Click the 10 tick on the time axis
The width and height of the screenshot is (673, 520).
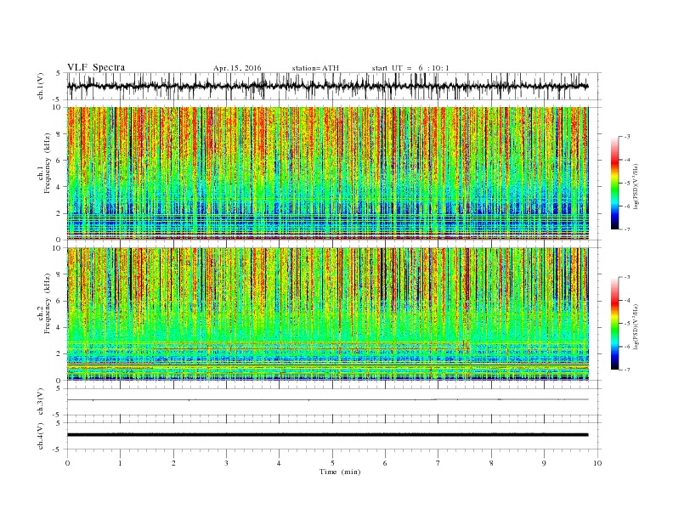[597, 463]
